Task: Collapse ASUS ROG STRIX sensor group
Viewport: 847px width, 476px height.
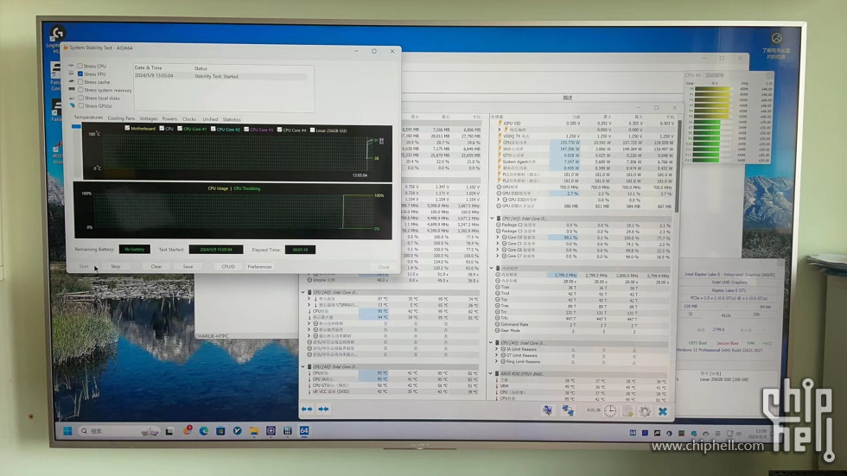Action: [x=491, y=373]
